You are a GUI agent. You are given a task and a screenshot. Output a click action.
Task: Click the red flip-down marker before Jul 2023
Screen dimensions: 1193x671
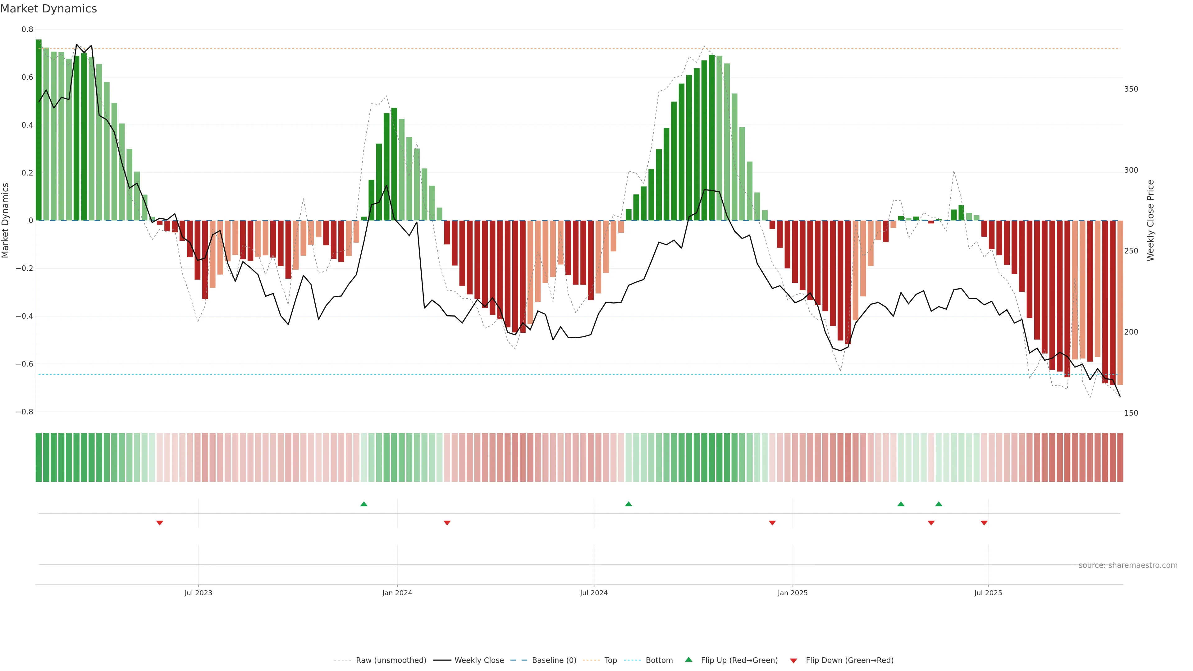tap(160, 523)
